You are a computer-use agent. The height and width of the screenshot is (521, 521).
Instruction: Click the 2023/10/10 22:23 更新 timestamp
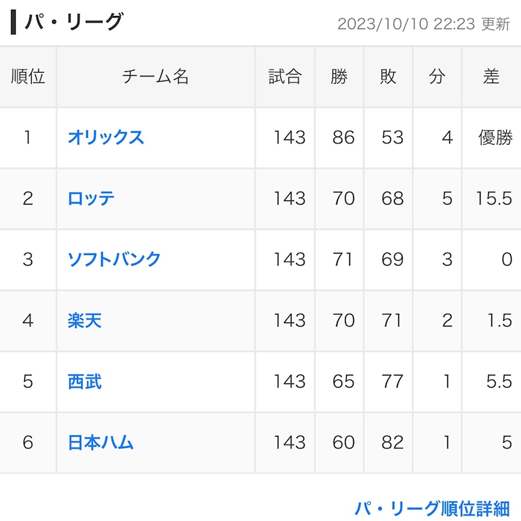424,24
